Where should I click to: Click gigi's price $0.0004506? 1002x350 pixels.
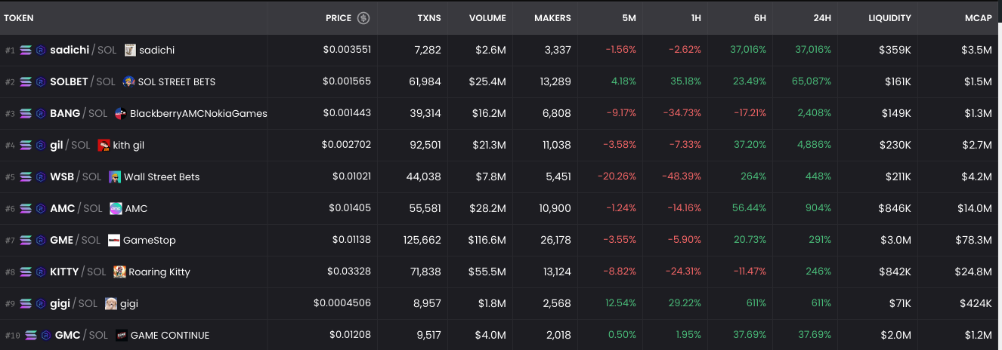[x=342, y=303]
